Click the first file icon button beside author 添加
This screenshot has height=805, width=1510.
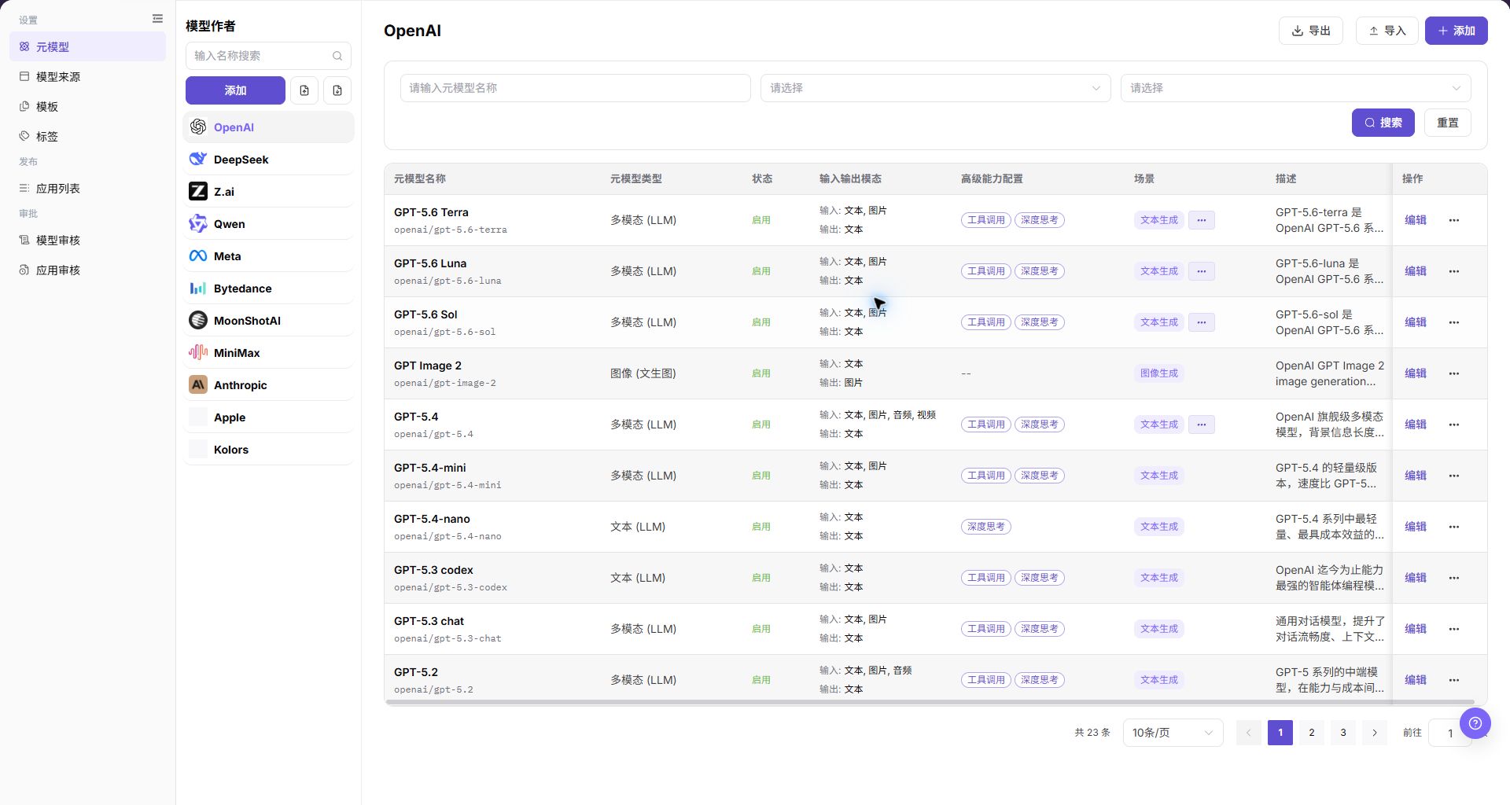click(x=304, y=90)
